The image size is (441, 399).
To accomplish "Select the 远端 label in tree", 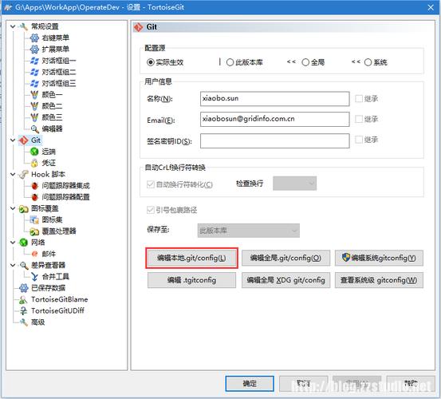I will coord(49,152).
